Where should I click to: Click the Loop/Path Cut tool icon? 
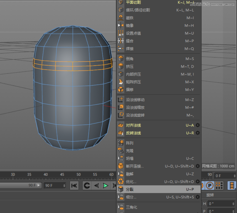(x=121, y=10)
